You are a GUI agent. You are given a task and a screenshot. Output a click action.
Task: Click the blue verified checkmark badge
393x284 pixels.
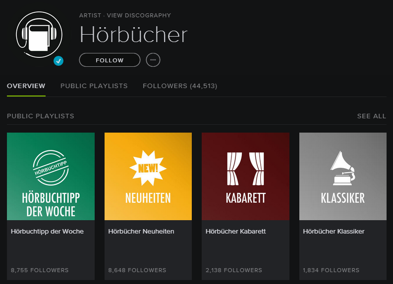click(x=58, y=61)
